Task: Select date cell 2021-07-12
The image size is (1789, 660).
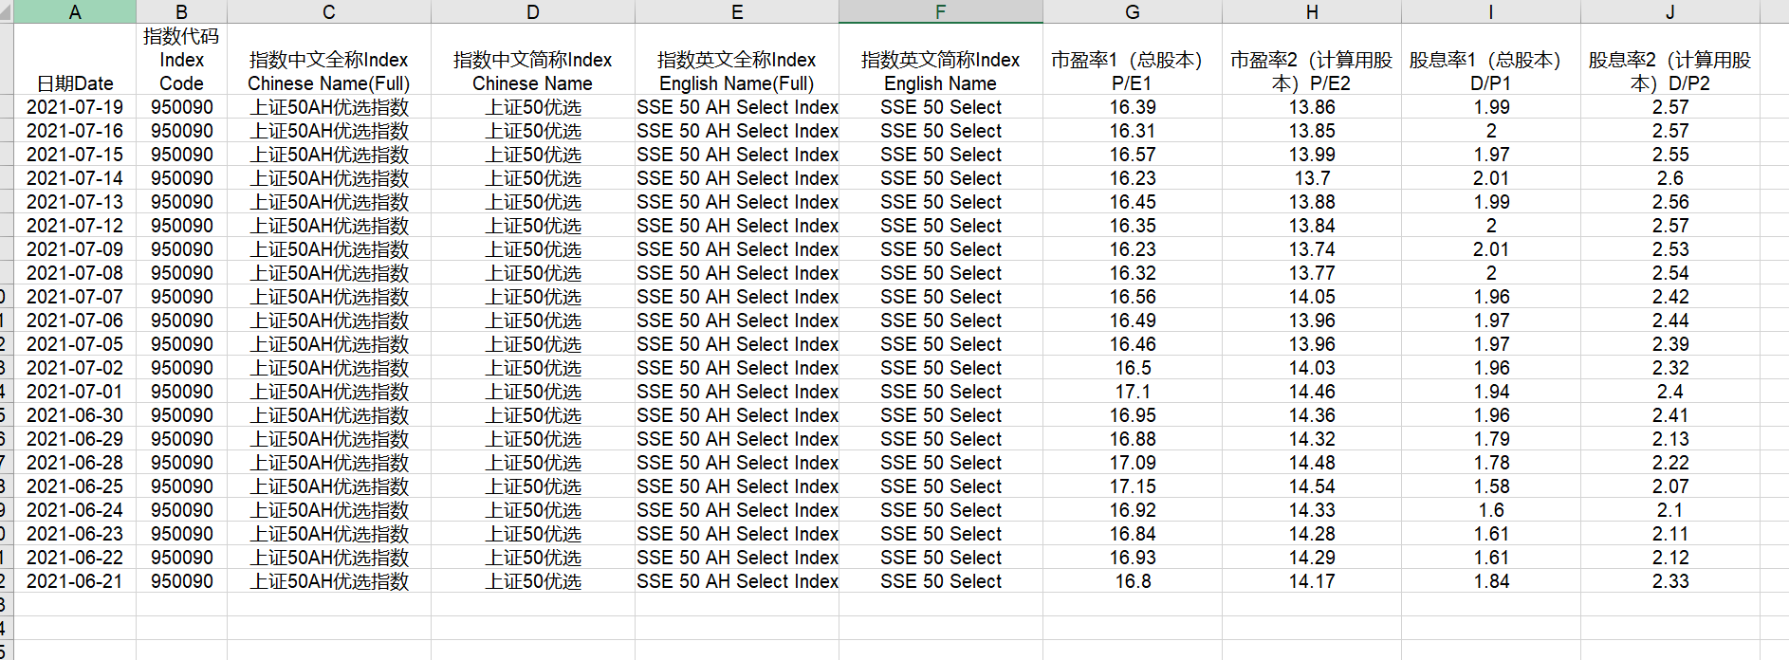Action: pos(75,226)
